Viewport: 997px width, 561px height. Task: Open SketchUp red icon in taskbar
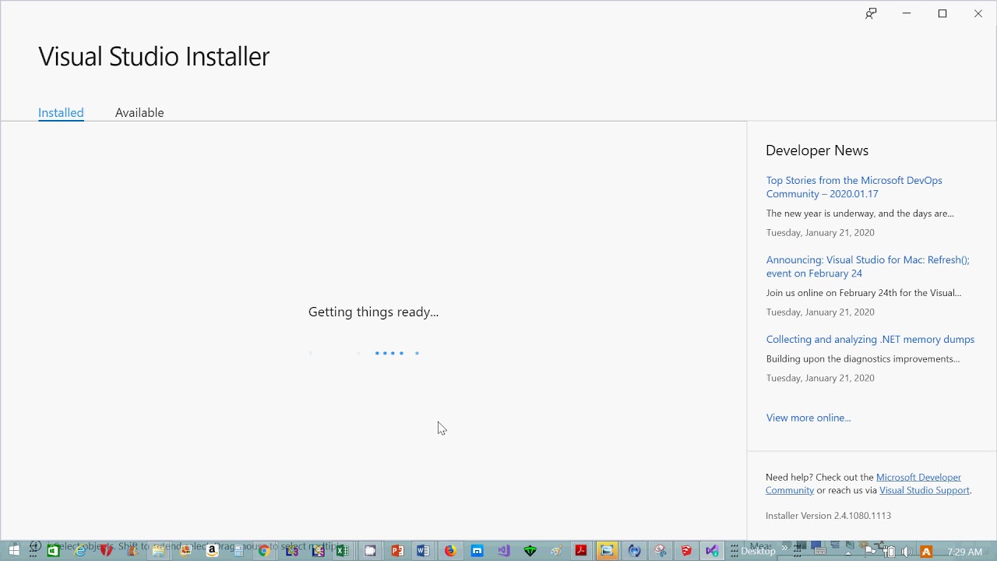click(x=686, y=551)
